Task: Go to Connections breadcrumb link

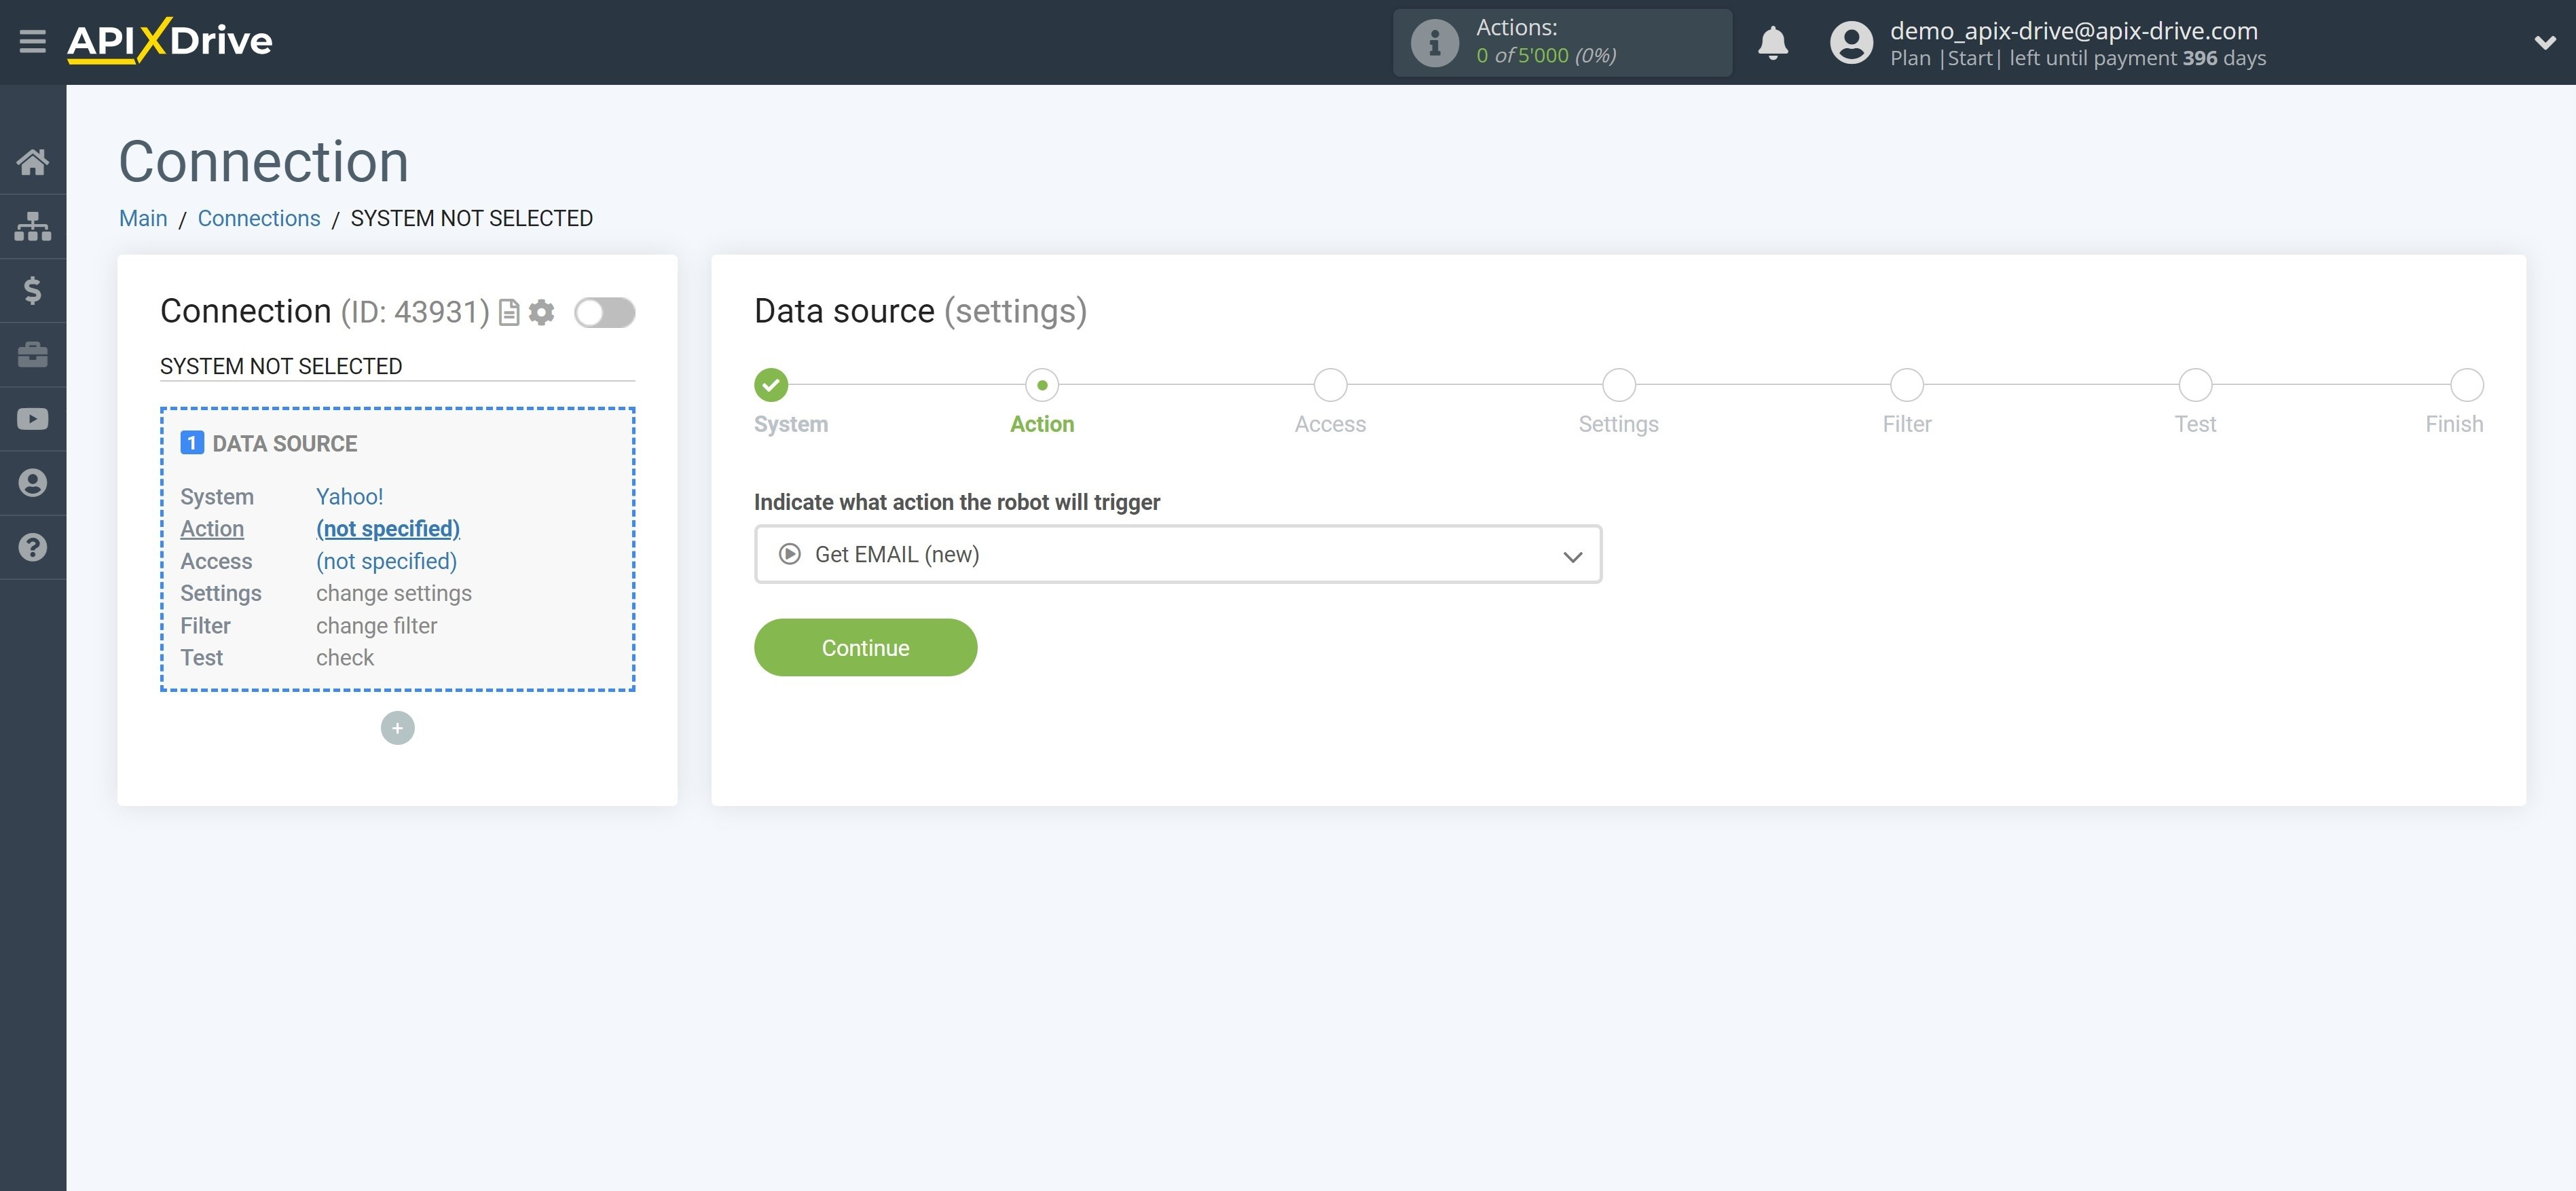Action: coord(259,218)
